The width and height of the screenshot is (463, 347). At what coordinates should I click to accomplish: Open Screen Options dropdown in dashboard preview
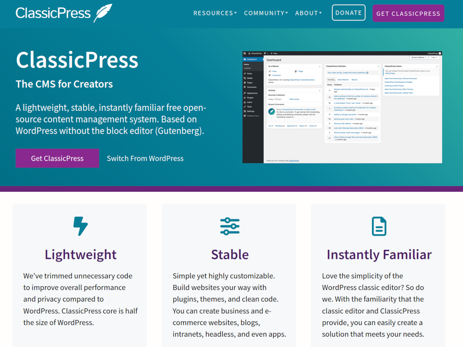click(x=418, y=57)
